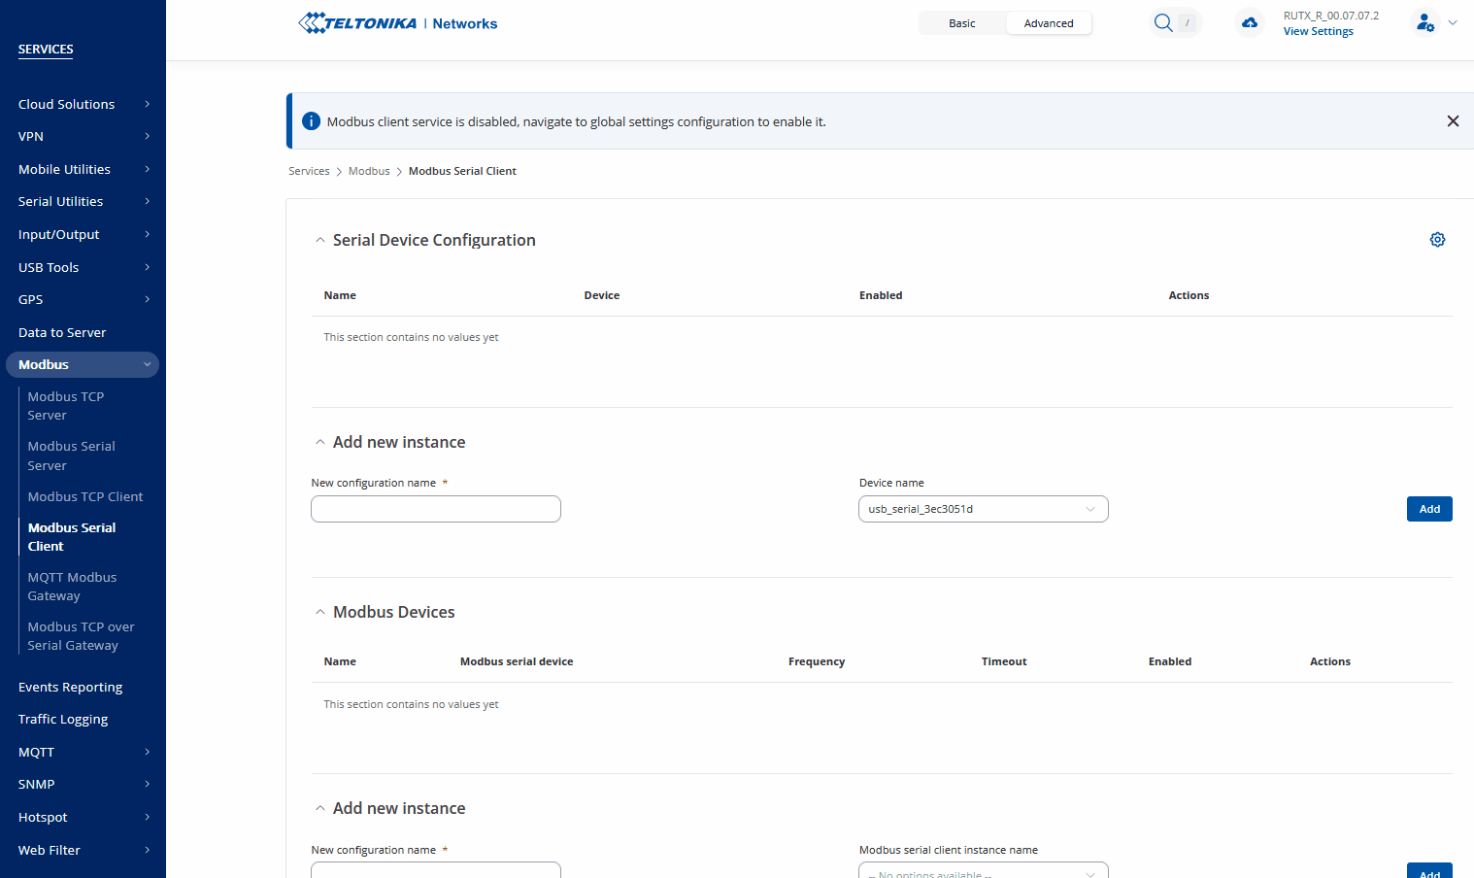Open Serial Device Configuration gear settings
1474x878 pixels.
click(1437, 240)
